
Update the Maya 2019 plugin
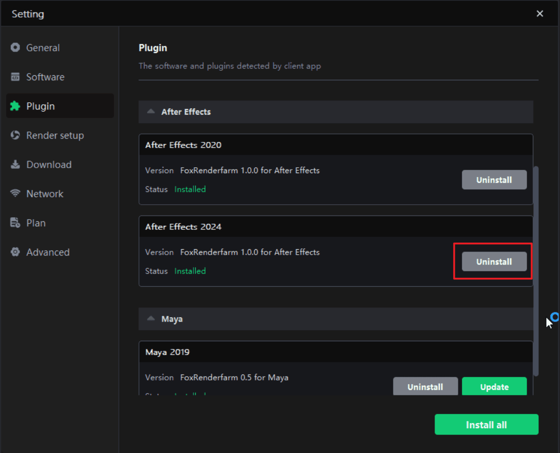click(494, 386)
